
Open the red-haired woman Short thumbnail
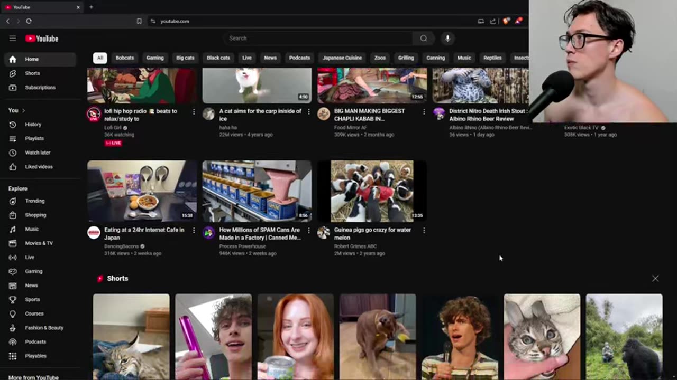pos(296,337)
